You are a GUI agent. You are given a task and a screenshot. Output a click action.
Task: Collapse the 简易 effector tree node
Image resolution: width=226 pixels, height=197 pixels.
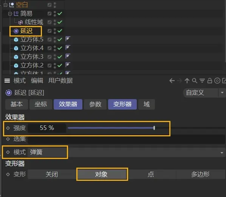click(x=10, y=14)
